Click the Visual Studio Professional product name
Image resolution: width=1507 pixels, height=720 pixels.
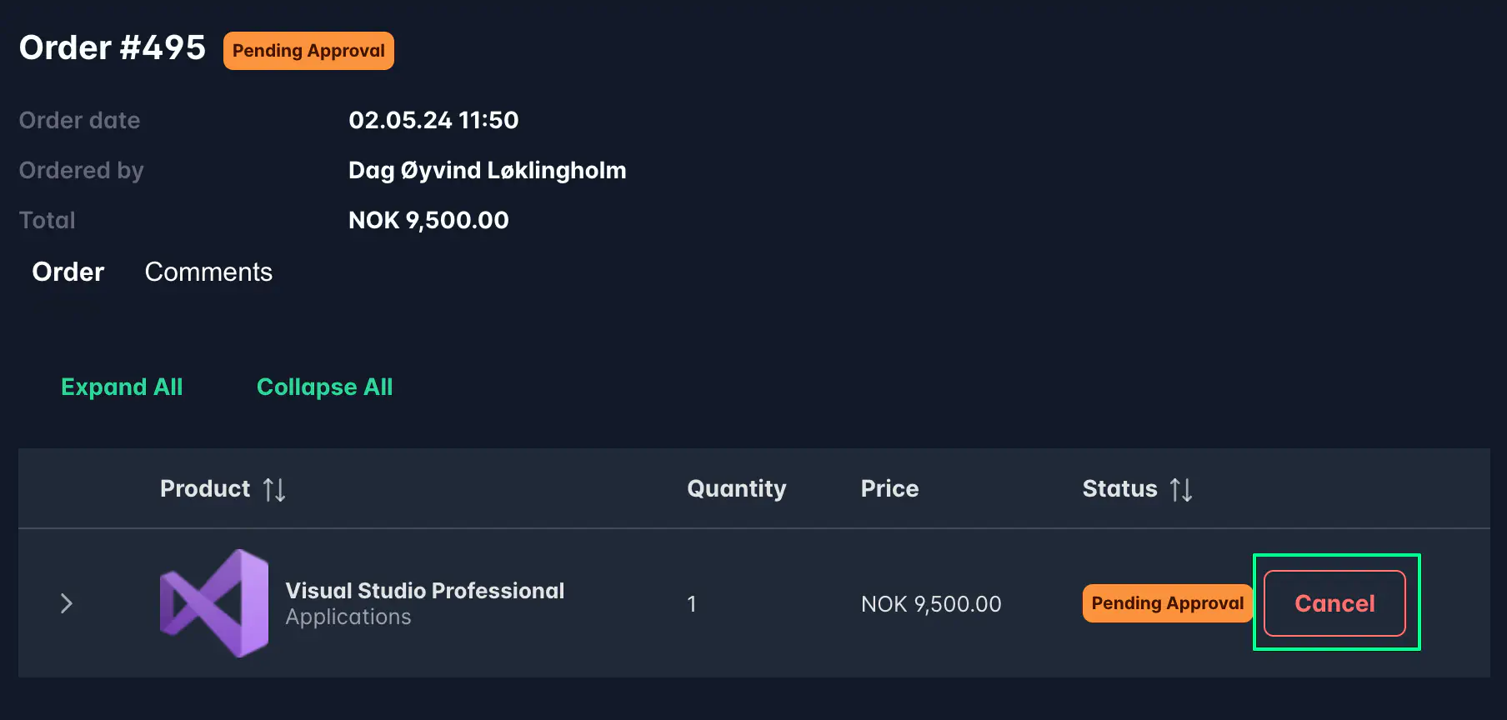click(x=425, y=590)
